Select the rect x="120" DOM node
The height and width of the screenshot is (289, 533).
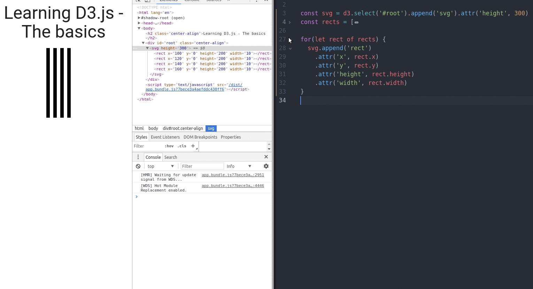click(213, 58)
